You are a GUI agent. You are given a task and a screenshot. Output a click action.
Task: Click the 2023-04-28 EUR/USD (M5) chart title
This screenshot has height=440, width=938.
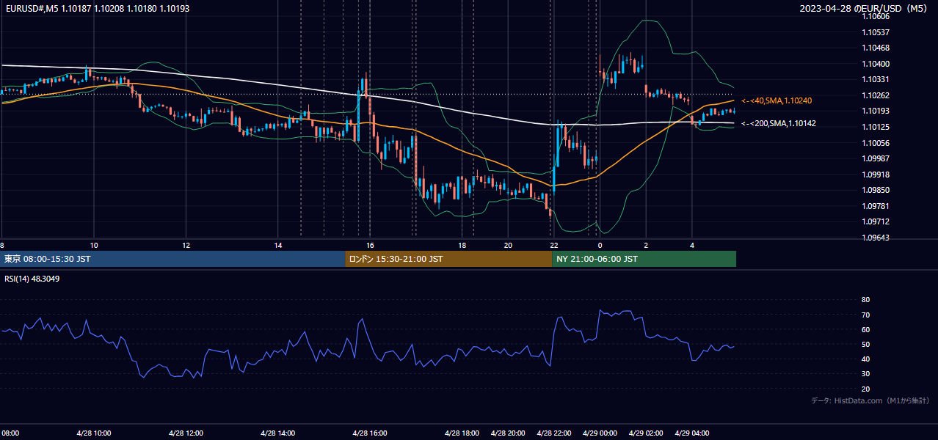tap(865, 9)
